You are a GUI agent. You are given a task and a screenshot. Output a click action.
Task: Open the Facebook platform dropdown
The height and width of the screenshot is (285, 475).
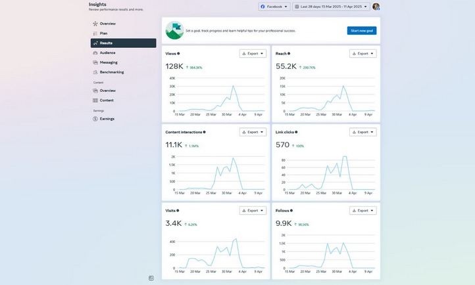[x=274, y=7]
